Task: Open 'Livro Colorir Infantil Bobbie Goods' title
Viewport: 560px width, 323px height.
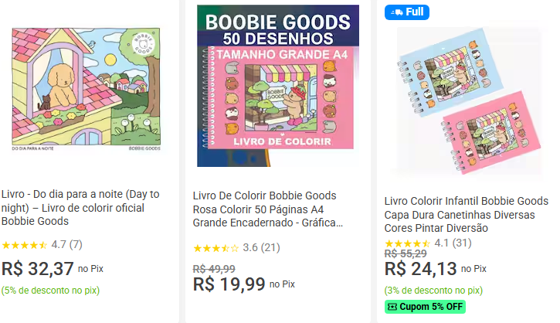Action: [466, 214]
